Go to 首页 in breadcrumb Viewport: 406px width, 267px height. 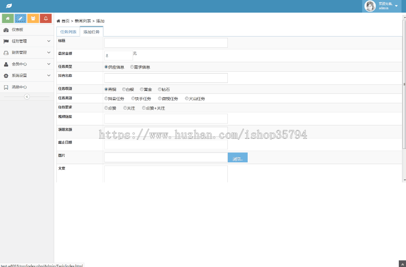(65, 21)
